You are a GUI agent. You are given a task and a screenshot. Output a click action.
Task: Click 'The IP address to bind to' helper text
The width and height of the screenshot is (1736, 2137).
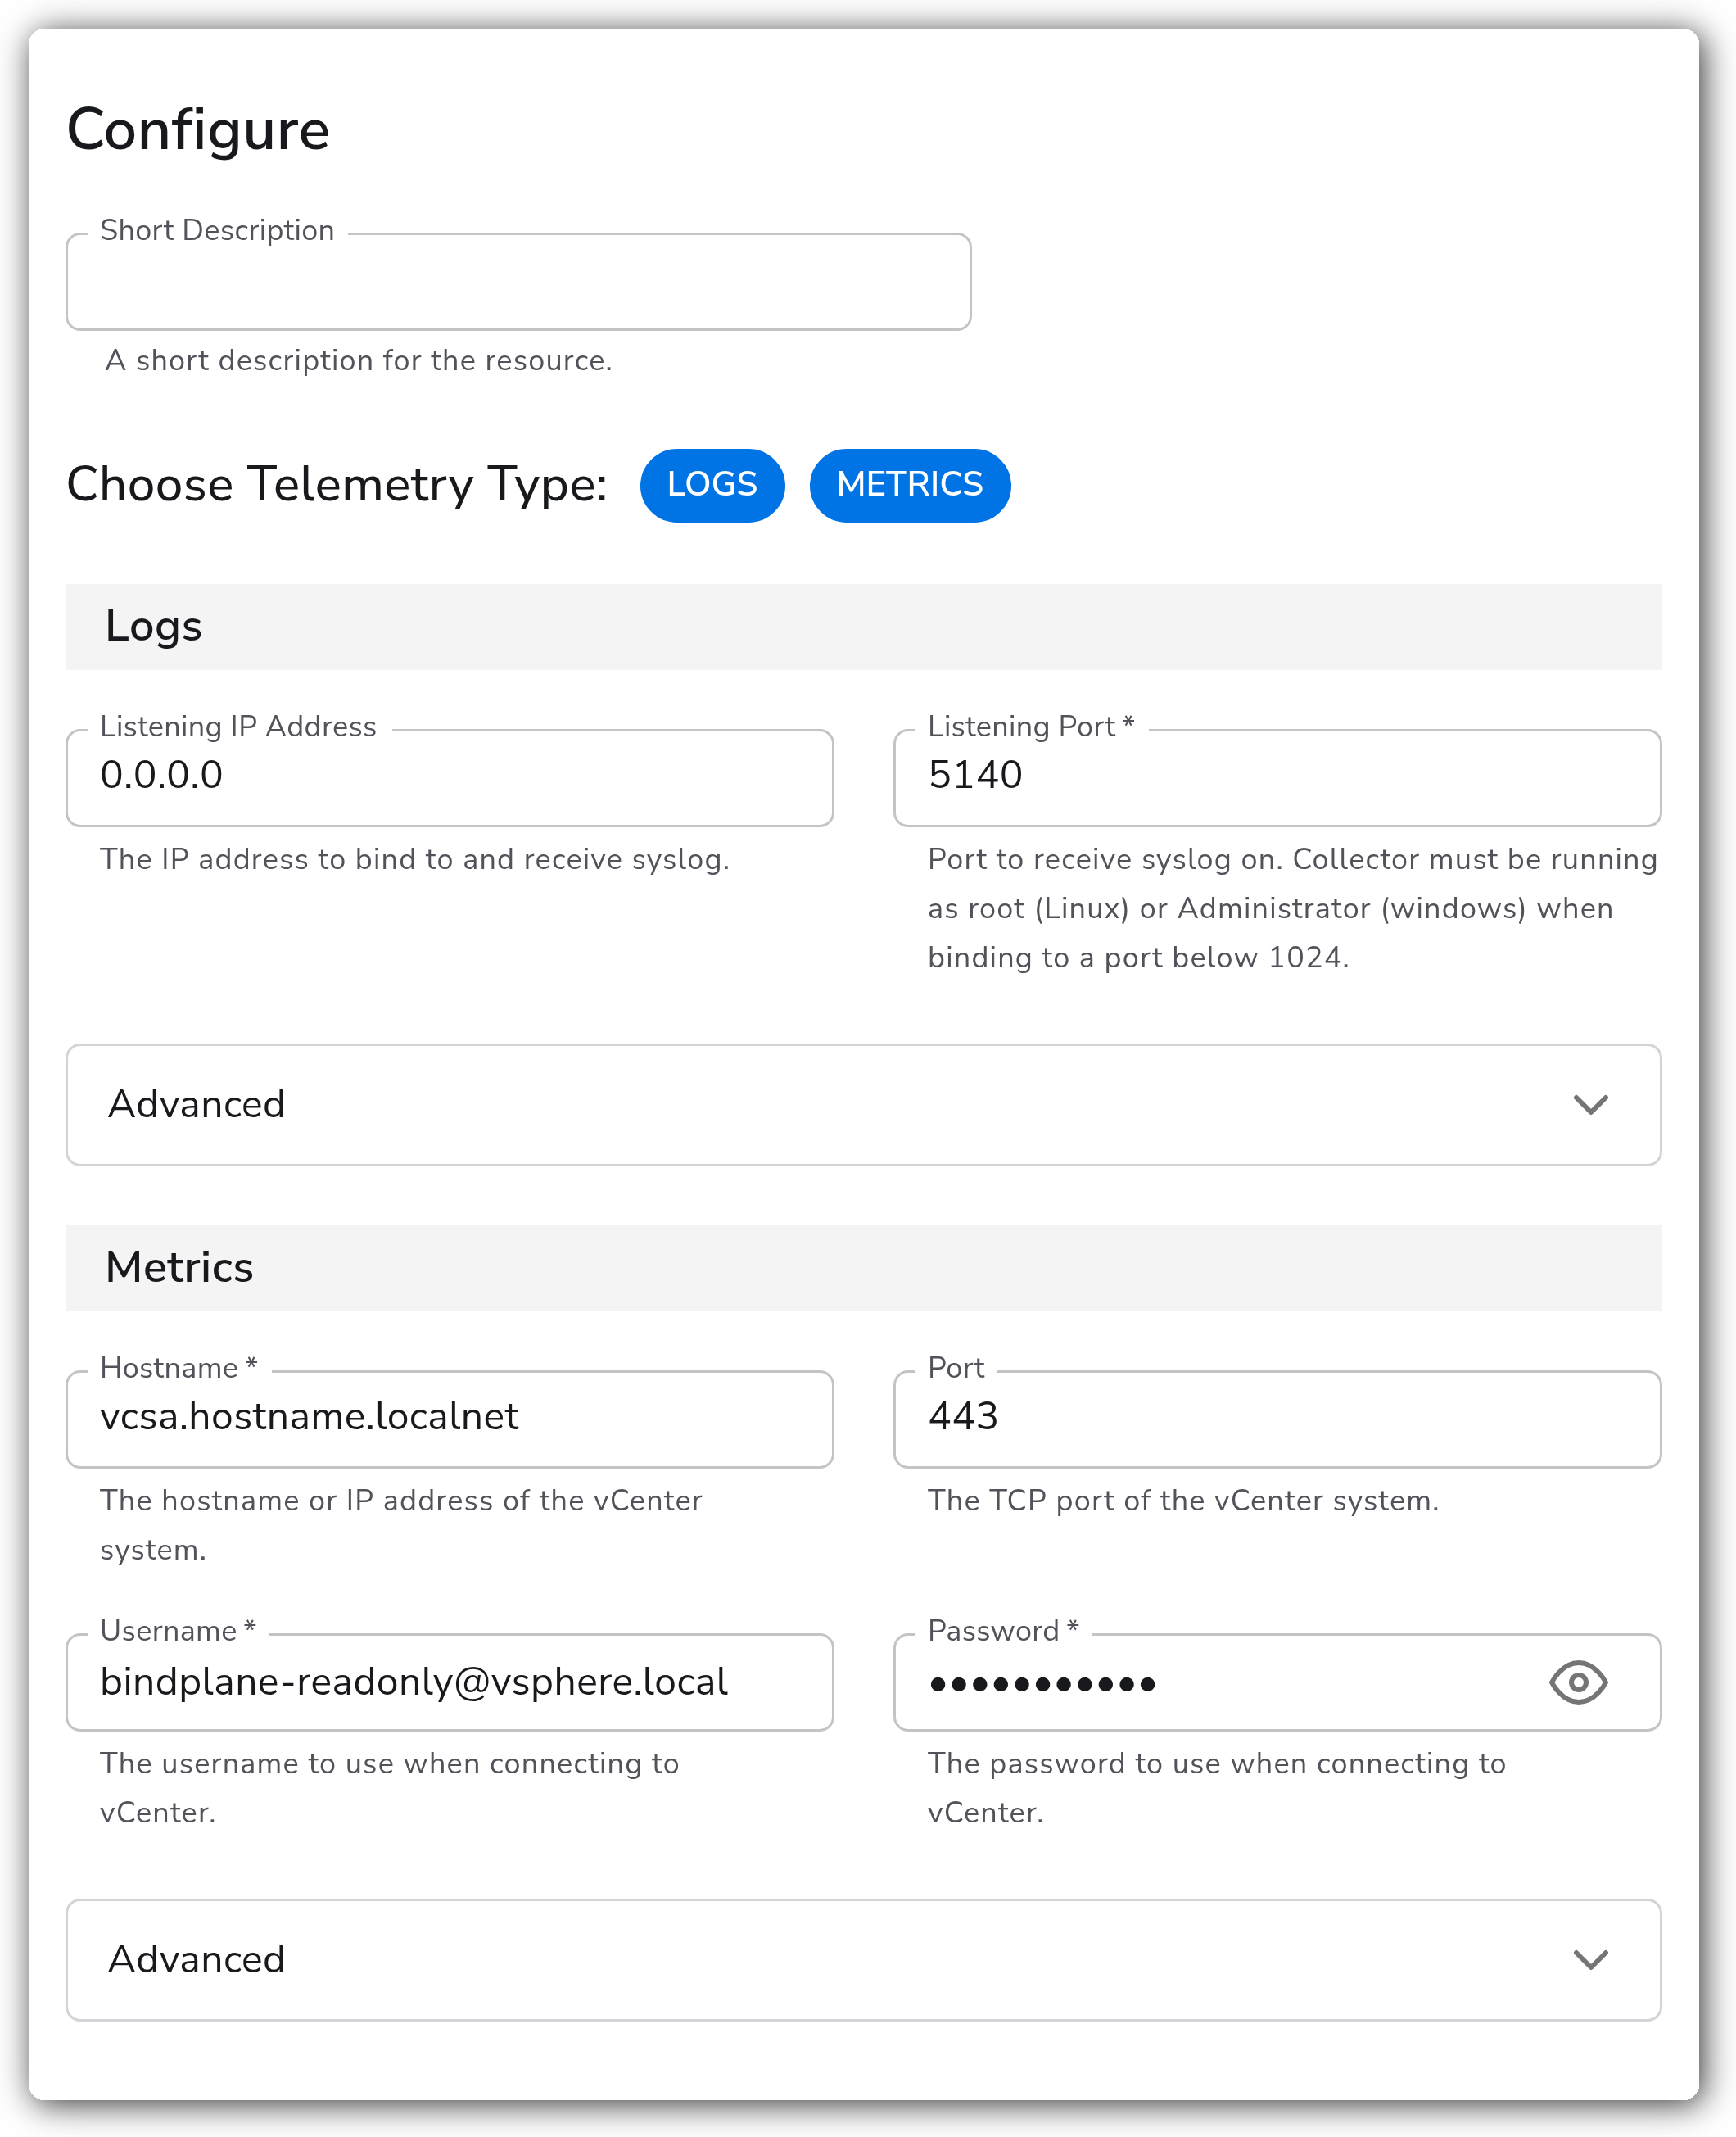click(x=415, y=859)
